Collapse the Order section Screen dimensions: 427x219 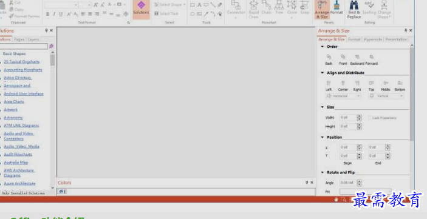click(323, 47)
